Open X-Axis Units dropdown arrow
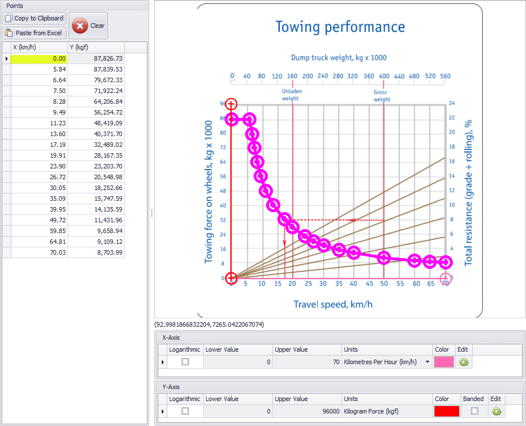 pos(427,362)
